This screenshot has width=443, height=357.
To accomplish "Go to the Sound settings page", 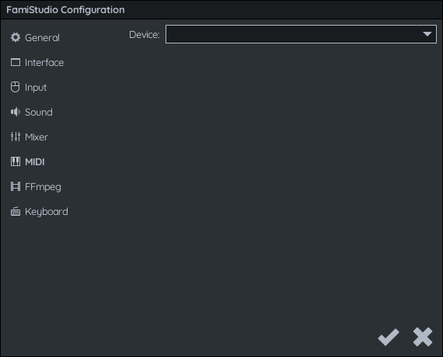I will (39, 112).
